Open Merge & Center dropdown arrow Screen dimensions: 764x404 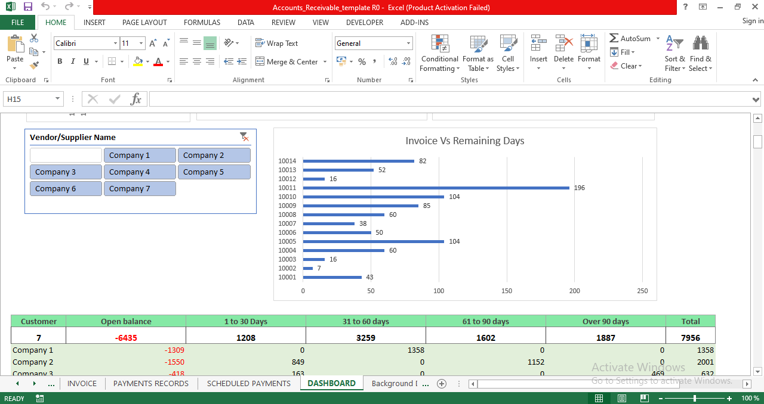click(325, 61)
